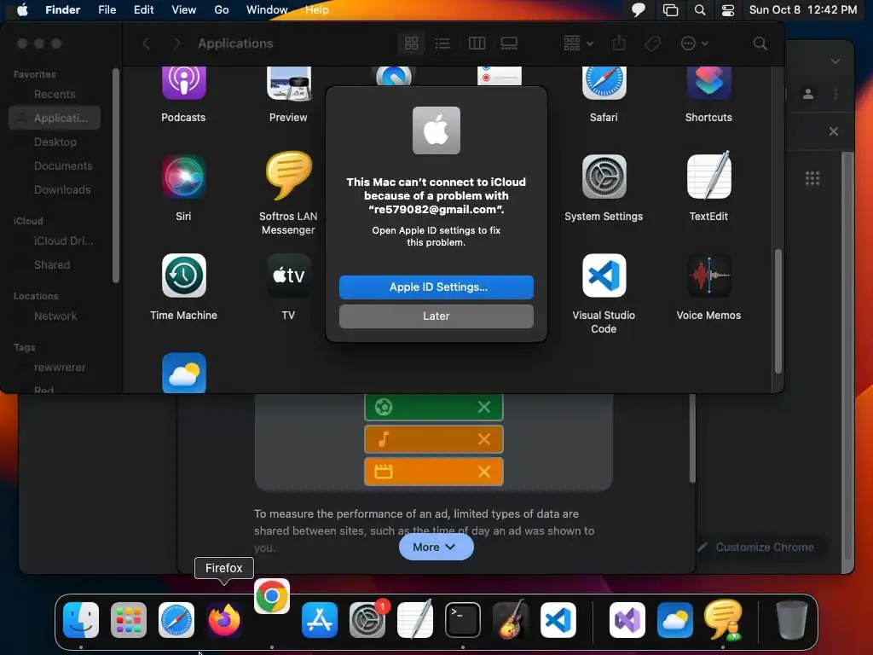
Task: Click More button in Chrome window
Action: [436, 547]
